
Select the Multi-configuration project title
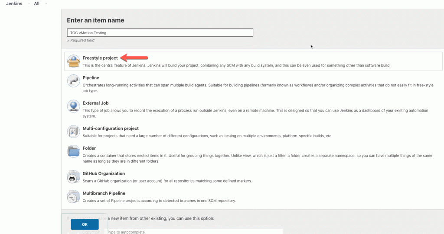pos(111,128)
